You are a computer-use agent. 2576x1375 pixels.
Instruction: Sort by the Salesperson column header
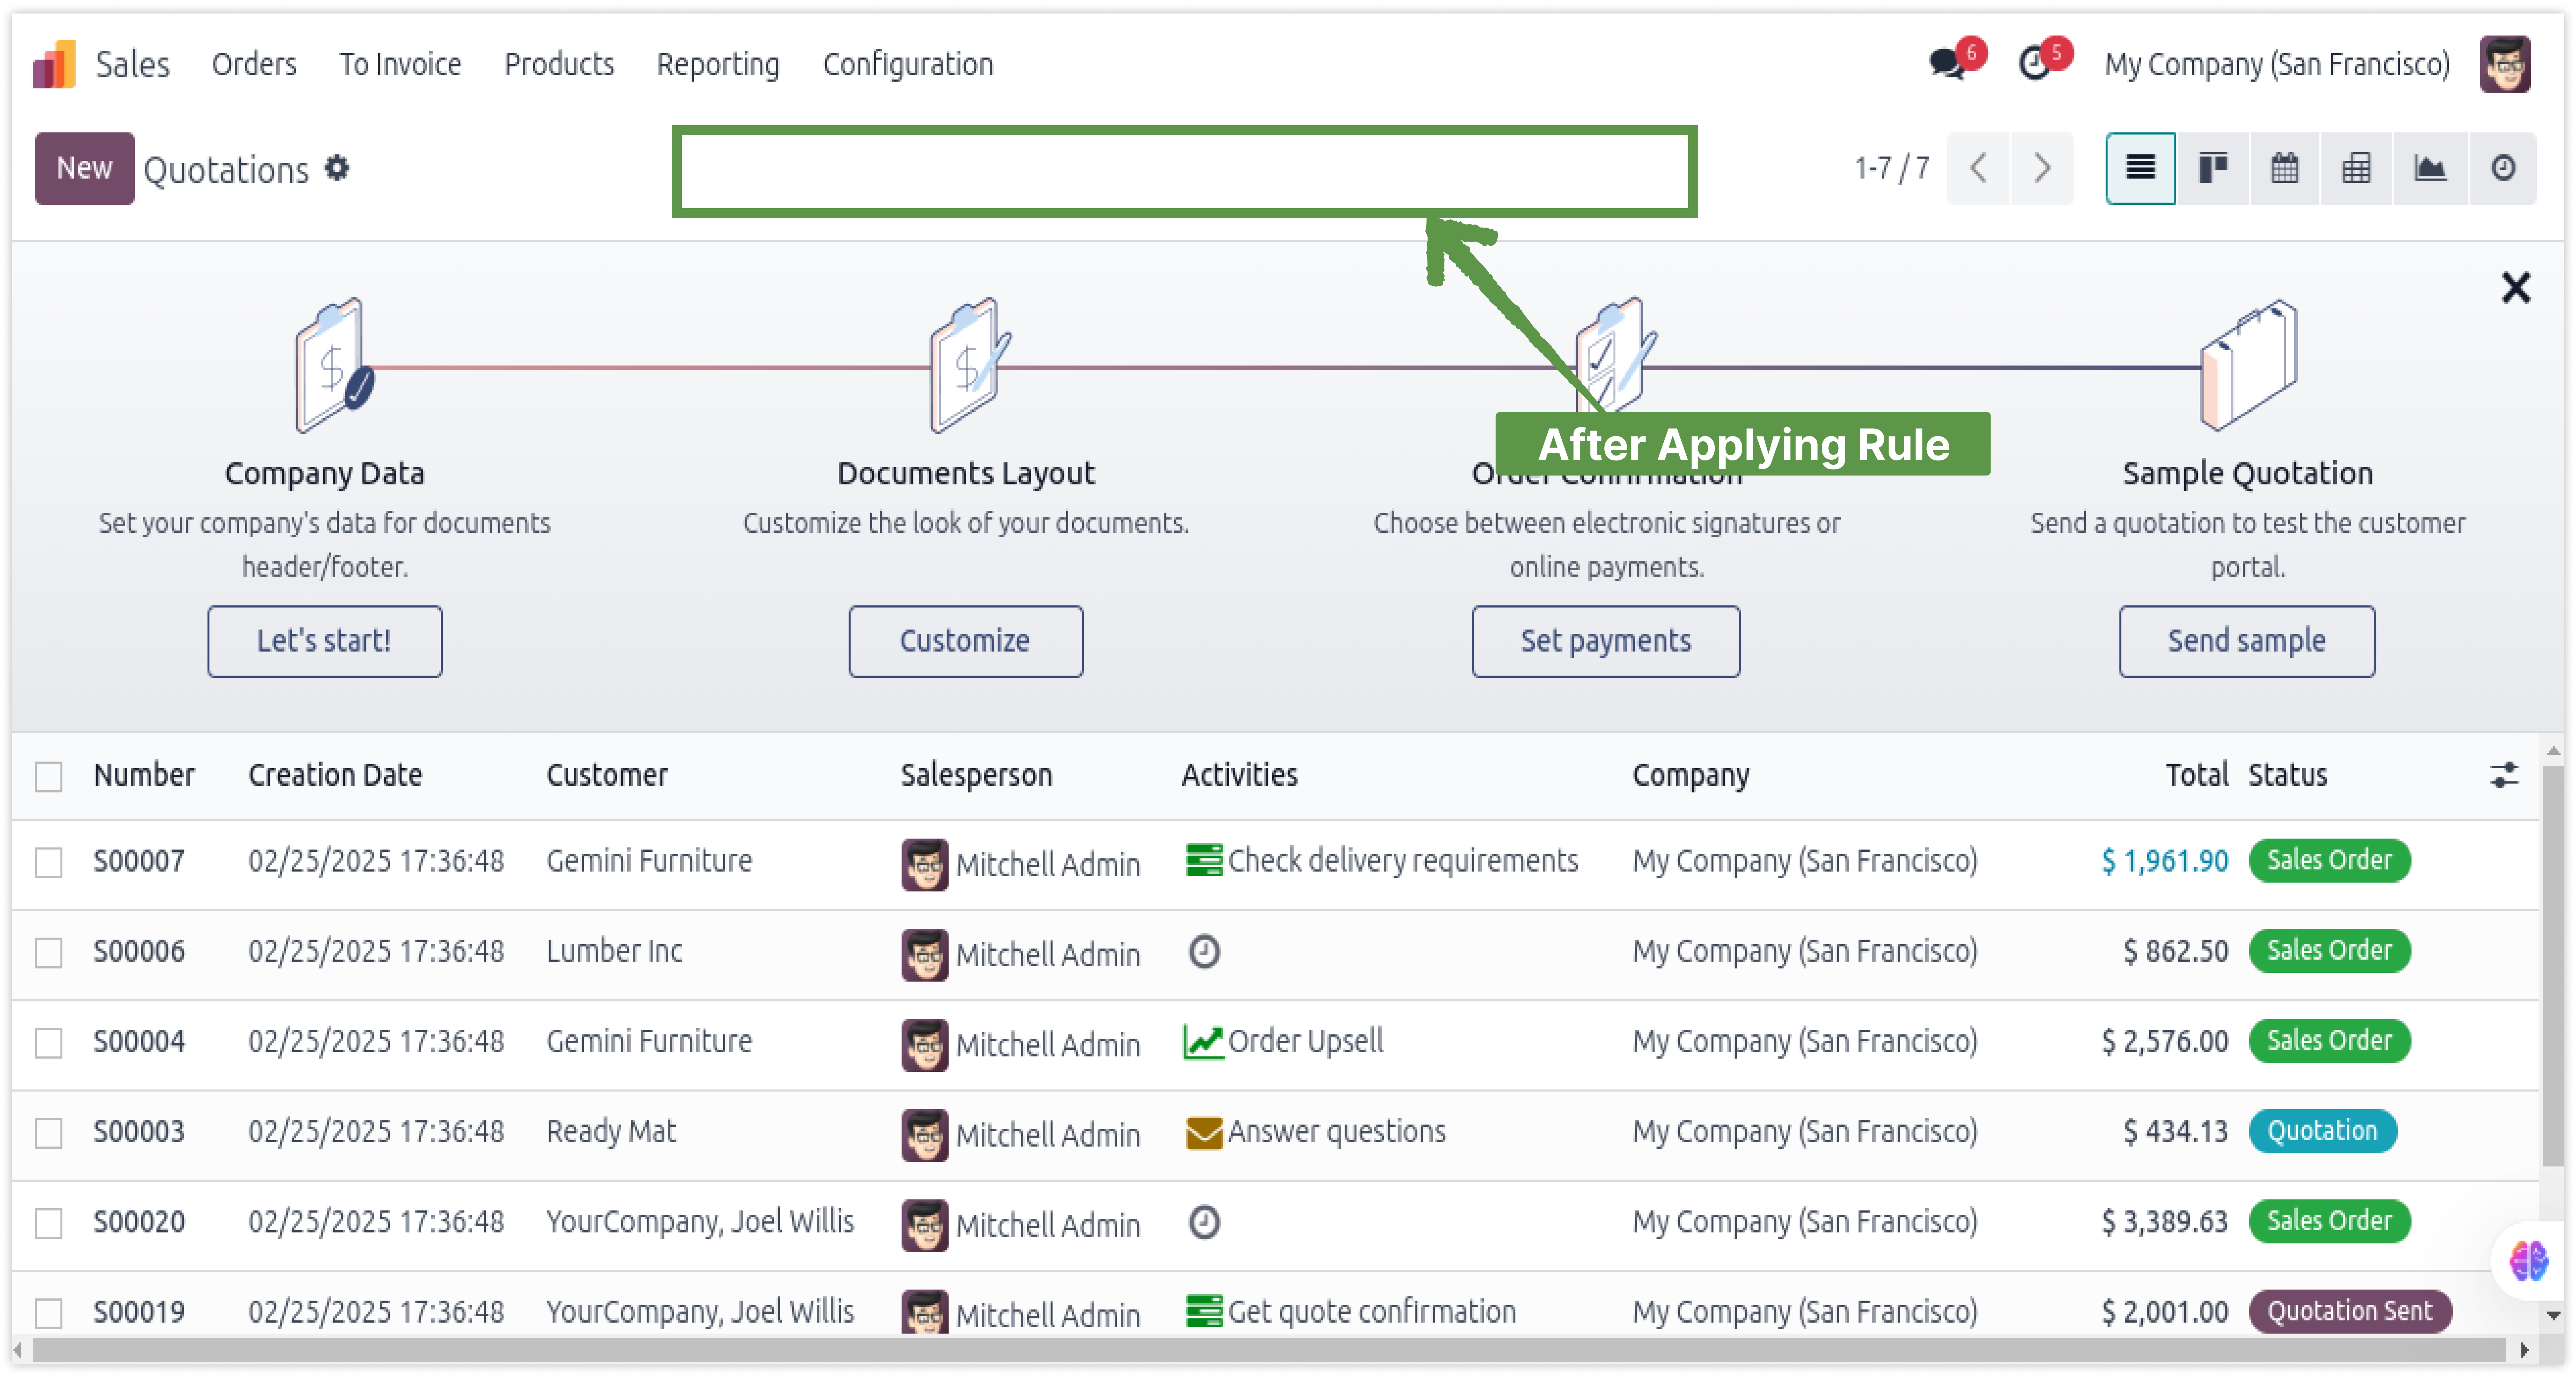click(976, 775)
